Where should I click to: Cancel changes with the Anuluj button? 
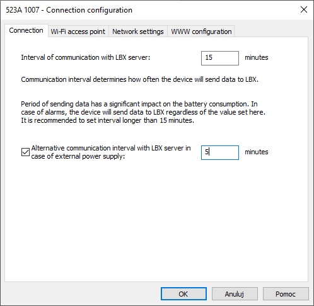tap(235, 294)
